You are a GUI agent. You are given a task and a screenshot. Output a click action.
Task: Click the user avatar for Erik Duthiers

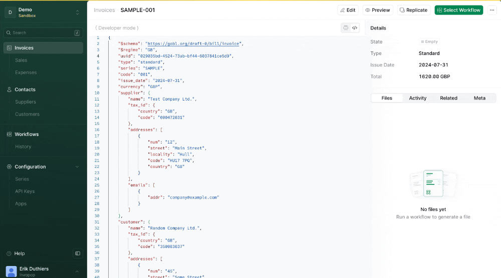point(11,271)
